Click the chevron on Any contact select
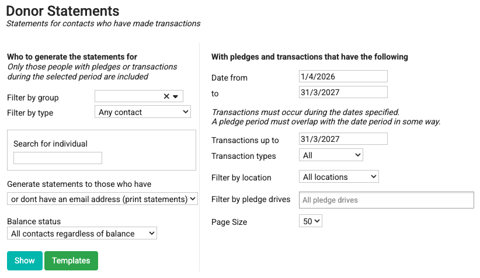The width and height of the screenshot is (480, 278). [x=186, y=112]
